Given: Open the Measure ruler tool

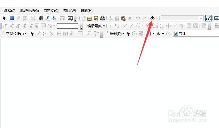Looking at the screenshot, I should click(x=33, y=18).
